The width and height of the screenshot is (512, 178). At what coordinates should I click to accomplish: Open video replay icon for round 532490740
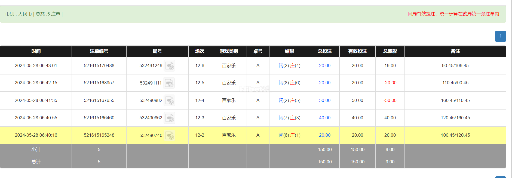pyautogui.click(x=169, y=135)
